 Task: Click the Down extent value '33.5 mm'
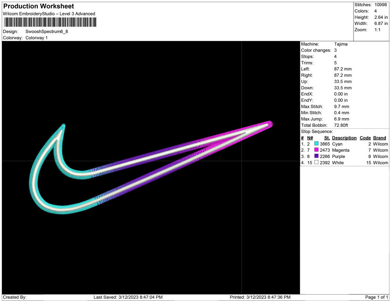[x=343, y=88]
